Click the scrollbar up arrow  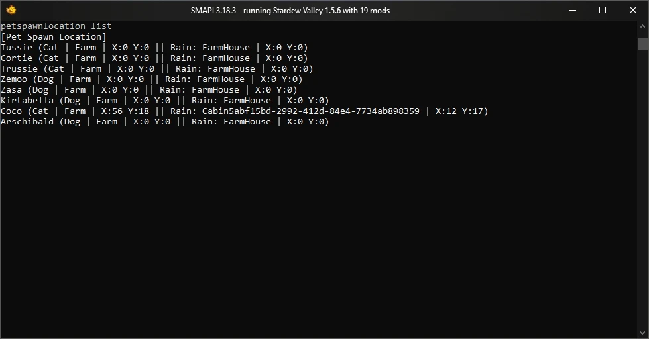point(643,26)
